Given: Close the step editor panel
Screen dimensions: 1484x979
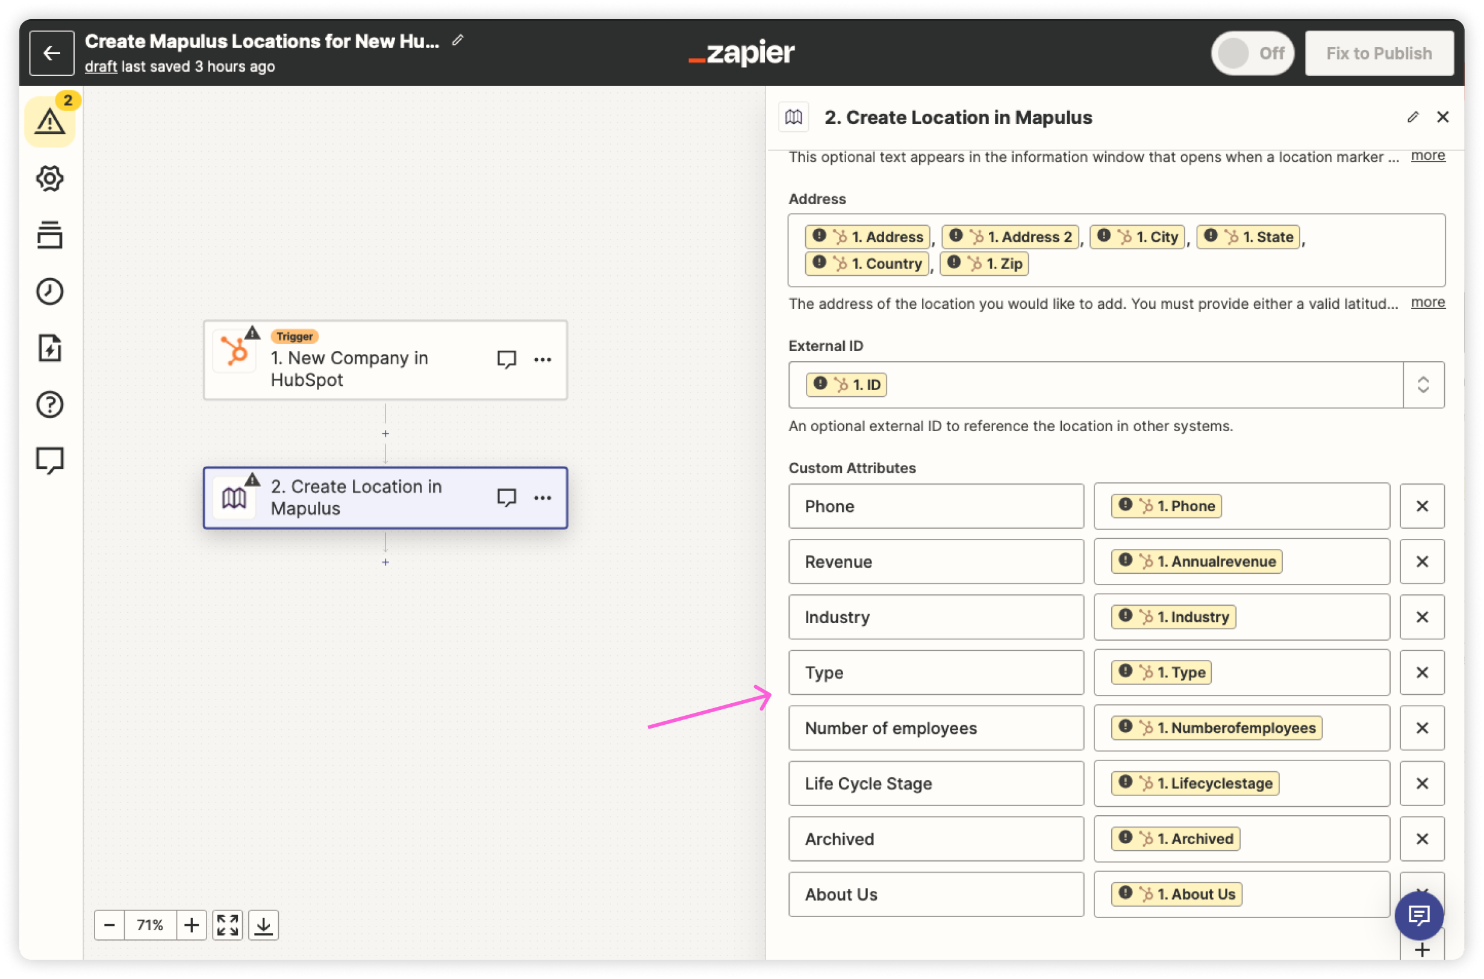Looking at the screenshot, I should pos(1443,117).
